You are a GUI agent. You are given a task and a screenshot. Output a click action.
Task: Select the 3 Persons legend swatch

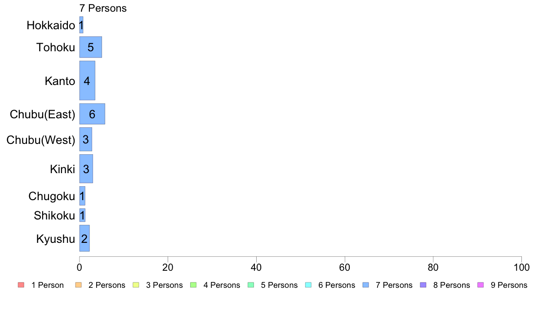point(136,285)
